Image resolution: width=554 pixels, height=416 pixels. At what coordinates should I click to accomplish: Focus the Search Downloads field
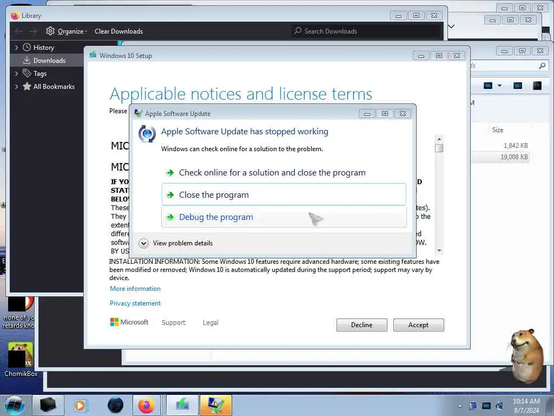coord(366,31)
